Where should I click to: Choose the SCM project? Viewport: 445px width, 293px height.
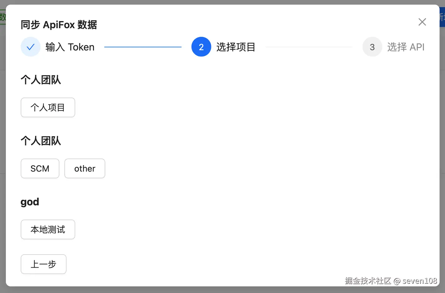[x=40, y=168]
